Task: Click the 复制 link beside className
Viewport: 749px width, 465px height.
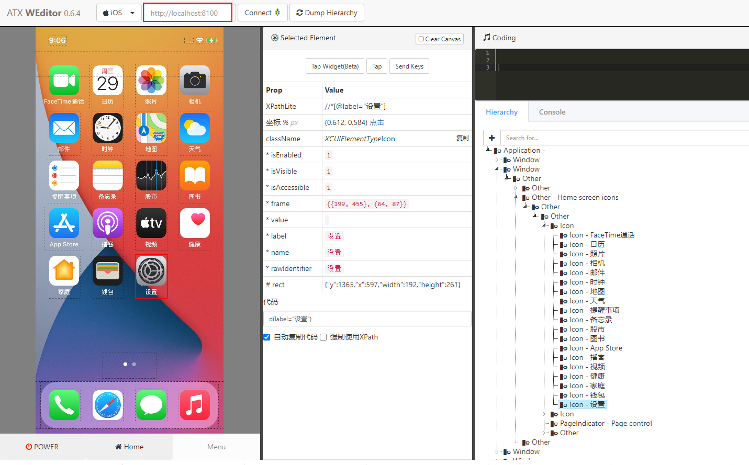Action: pos(462,138)
